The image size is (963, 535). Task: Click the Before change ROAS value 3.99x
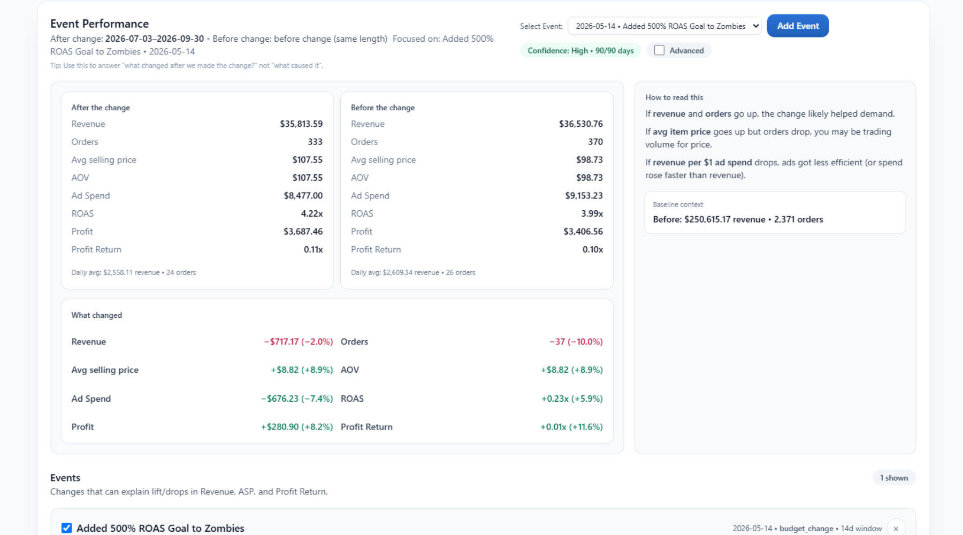592,213
